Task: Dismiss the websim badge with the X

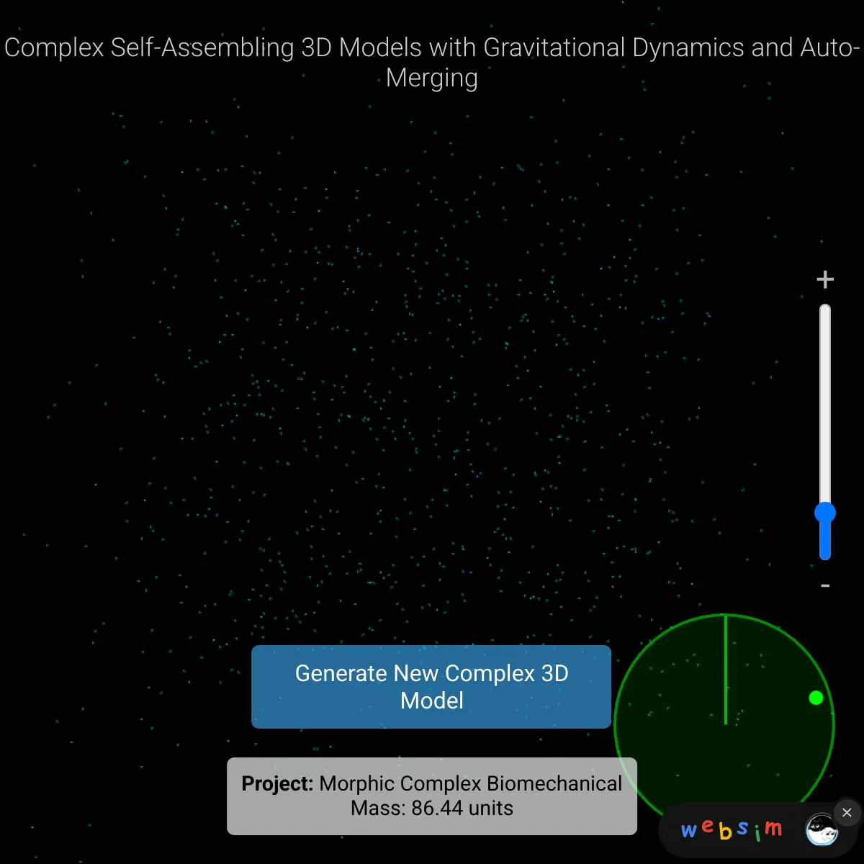Action: (847, 813)
